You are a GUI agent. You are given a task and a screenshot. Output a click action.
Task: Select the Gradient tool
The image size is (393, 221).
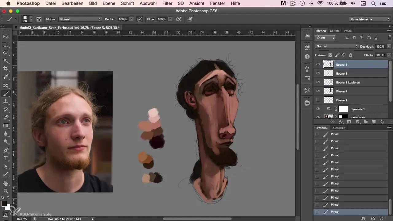coord(6,126)
